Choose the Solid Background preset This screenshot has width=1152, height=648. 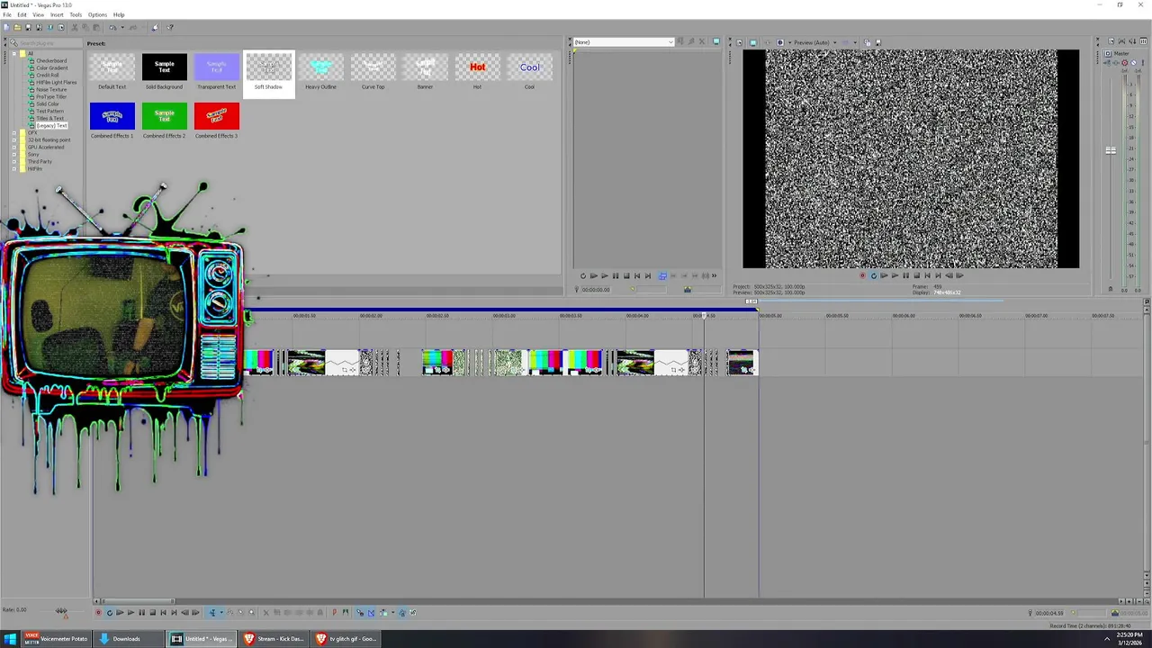[164, 71]
